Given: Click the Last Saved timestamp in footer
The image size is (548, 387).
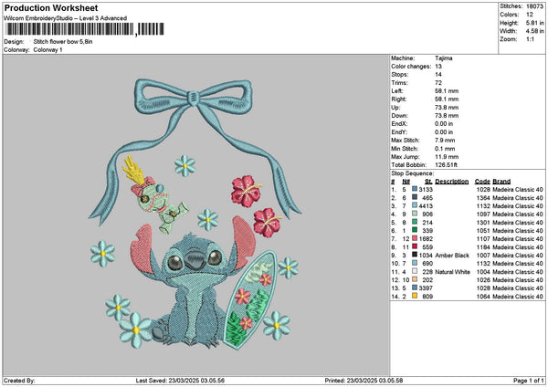Looking at the screenshot, I should coord(180,381).
